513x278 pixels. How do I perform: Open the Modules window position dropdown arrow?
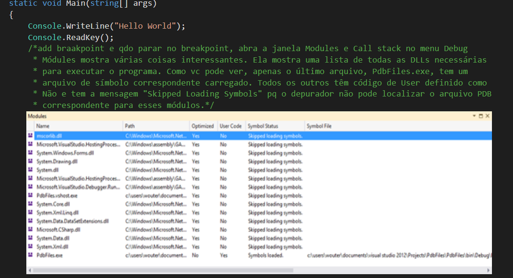coord(475,117)
